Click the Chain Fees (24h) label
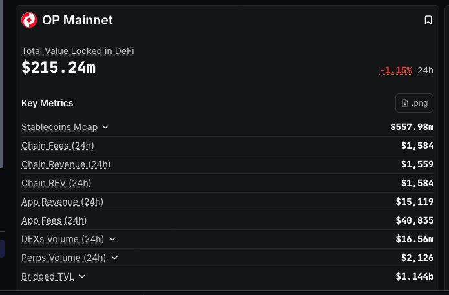This screenshot has height=295, width=449. click(x=58, y=146)
